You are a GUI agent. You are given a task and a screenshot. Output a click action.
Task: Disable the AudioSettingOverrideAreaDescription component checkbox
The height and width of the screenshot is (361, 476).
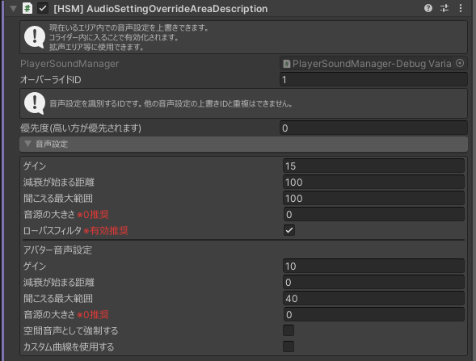coord(43,8)
